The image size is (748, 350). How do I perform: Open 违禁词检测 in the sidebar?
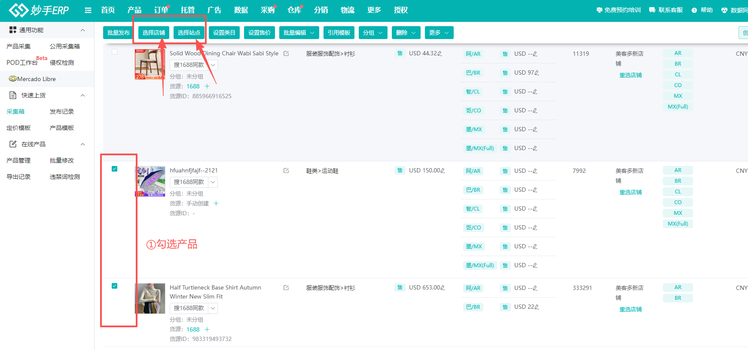65,177
